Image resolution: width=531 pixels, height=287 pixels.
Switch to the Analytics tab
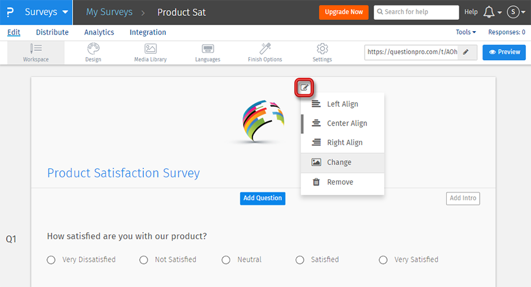(x=99, y=32)
